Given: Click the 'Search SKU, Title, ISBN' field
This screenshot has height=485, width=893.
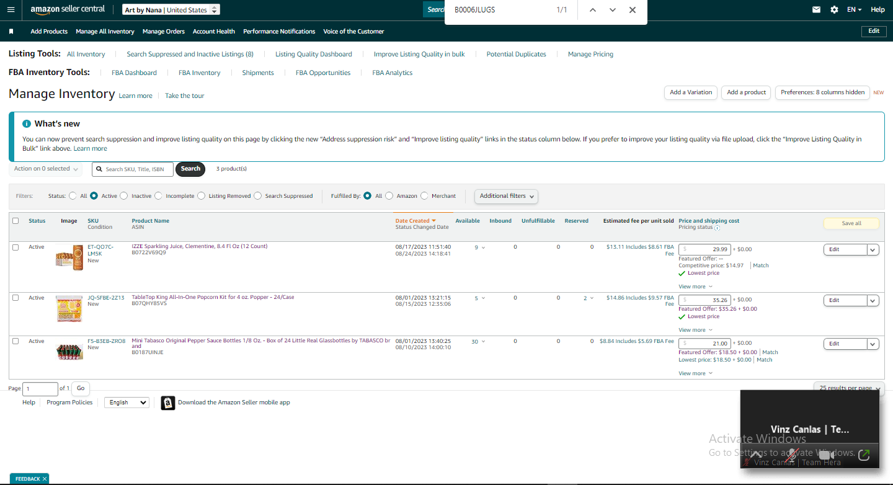Looking at the screenshot, I should point(133,169).
